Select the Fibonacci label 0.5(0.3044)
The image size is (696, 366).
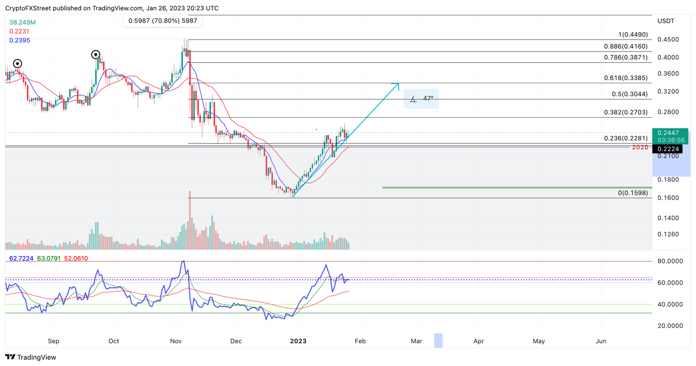(630, 94)
